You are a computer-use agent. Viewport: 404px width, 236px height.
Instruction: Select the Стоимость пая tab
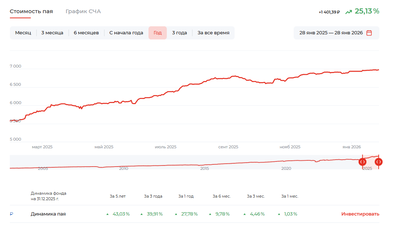coord(31,11)
